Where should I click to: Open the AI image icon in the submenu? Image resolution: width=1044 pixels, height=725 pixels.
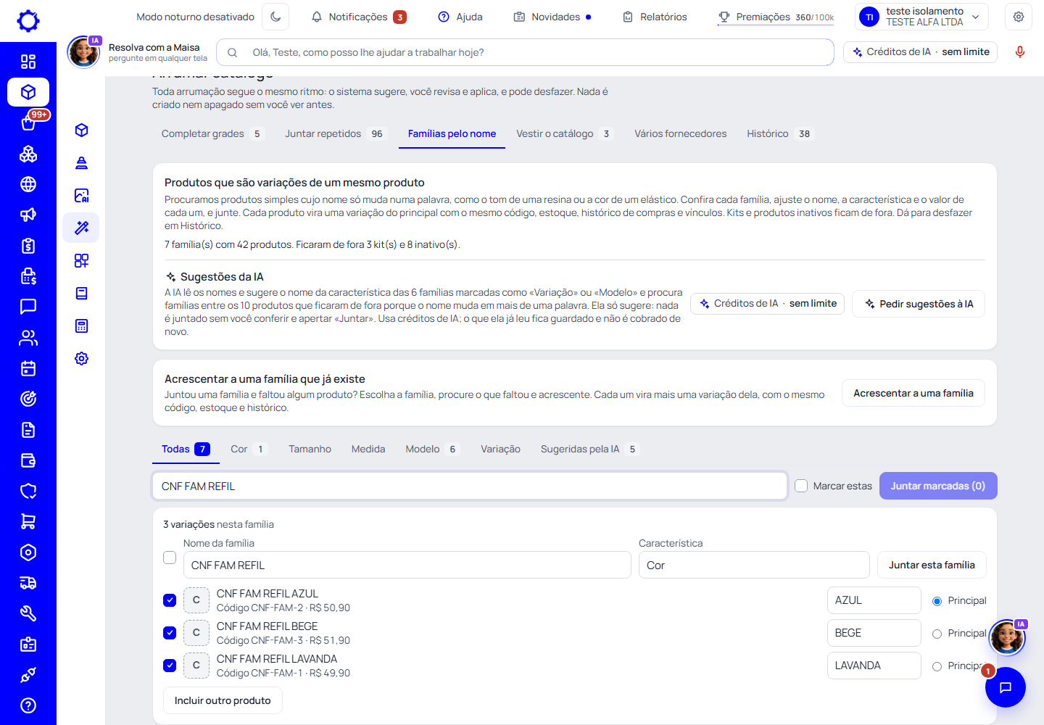82,195
